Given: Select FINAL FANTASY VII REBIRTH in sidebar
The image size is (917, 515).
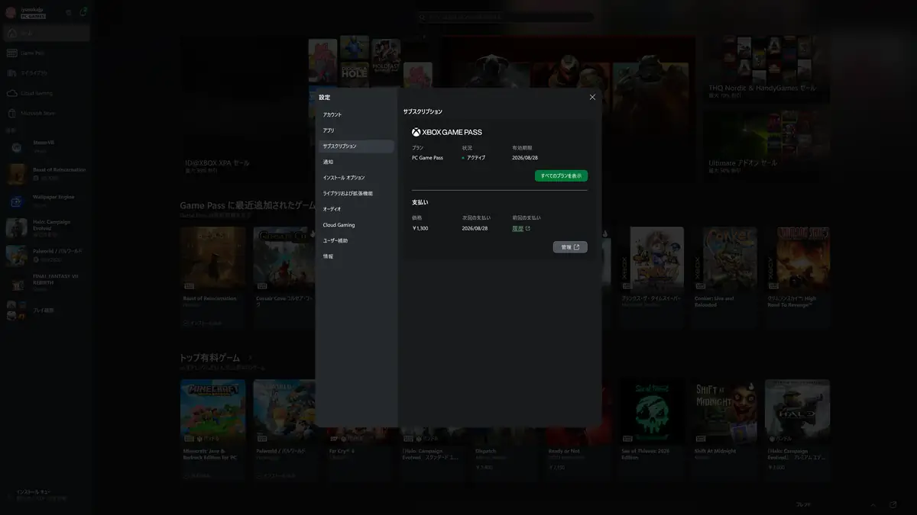Looking at the screenshot, I should 46,283.
